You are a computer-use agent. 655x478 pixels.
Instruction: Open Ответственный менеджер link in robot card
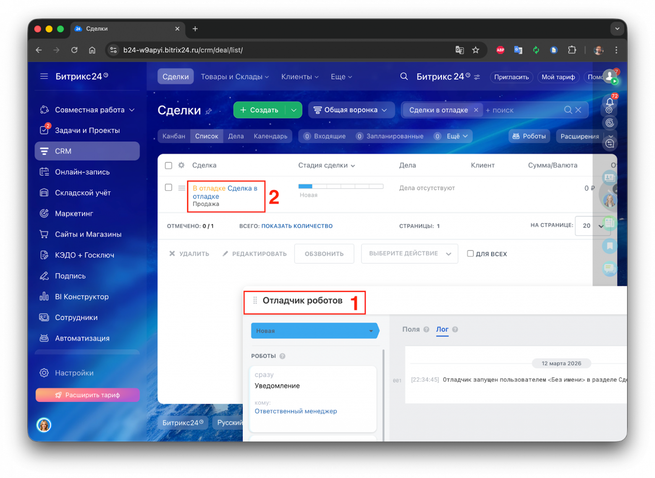tap(296, 411)
